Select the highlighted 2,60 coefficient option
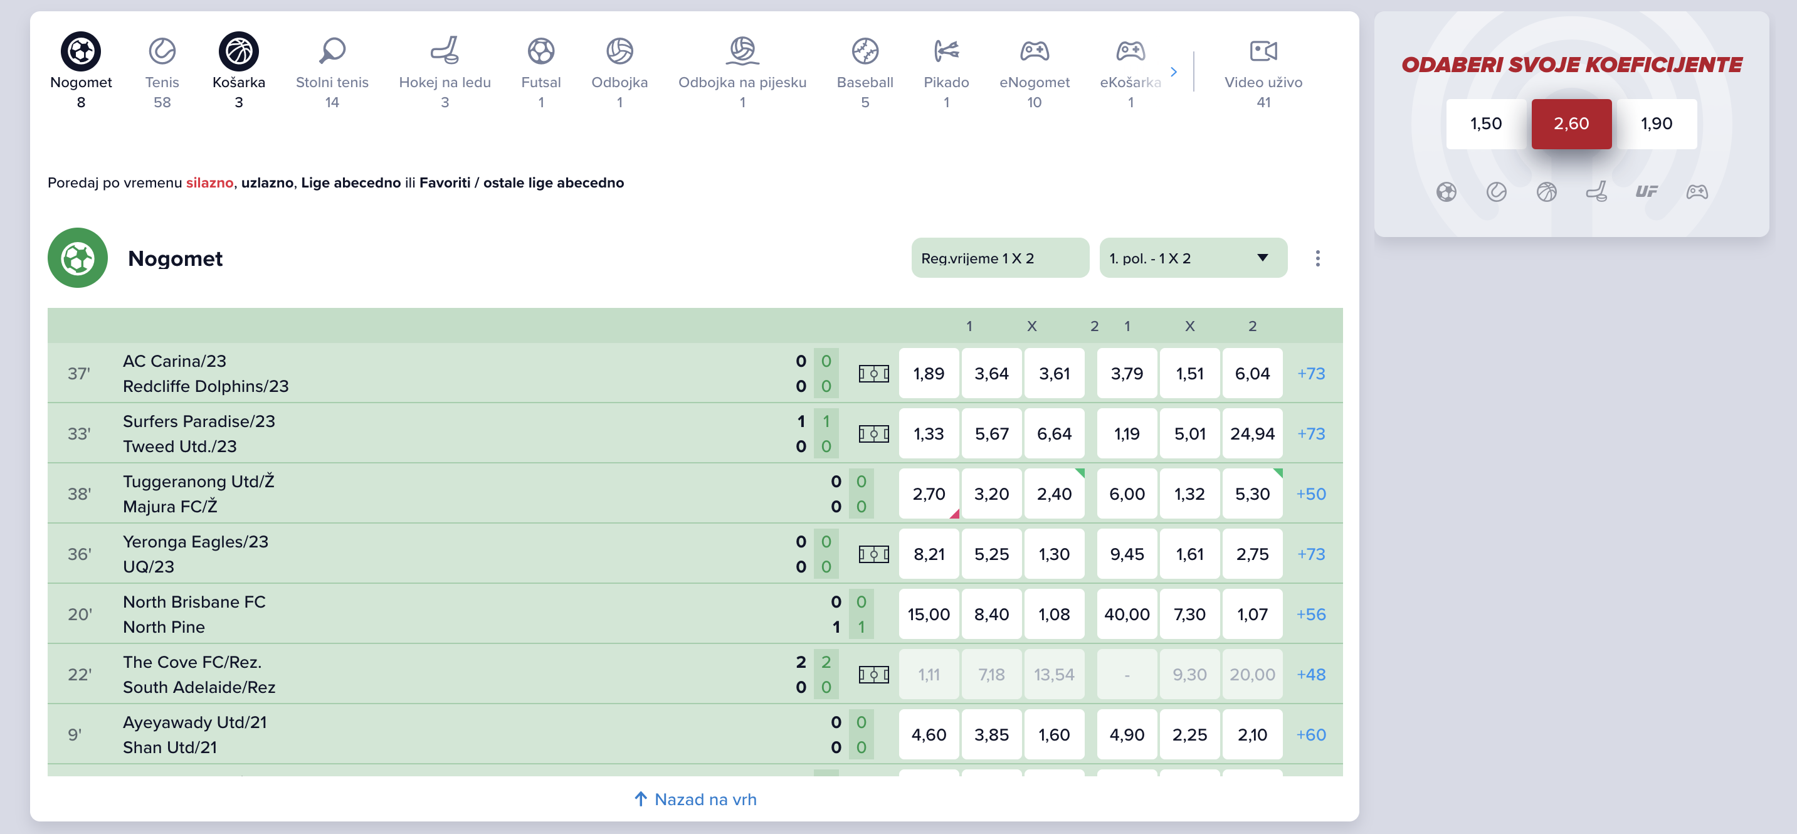The height and width of the screenshot is (834, 1797). [1571, 124]
